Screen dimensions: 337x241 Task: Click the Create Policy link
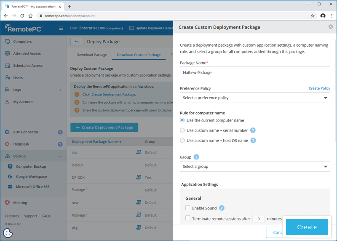coord(319,88)
